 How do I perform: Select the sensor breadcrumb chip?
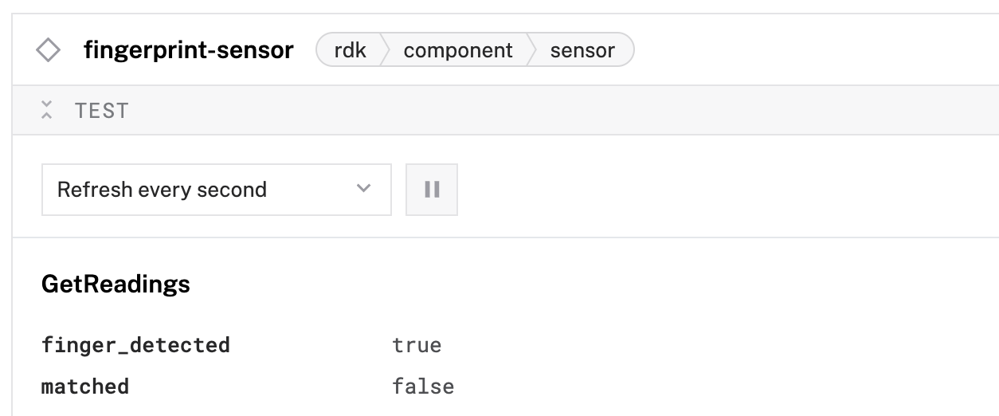(582, 50)
